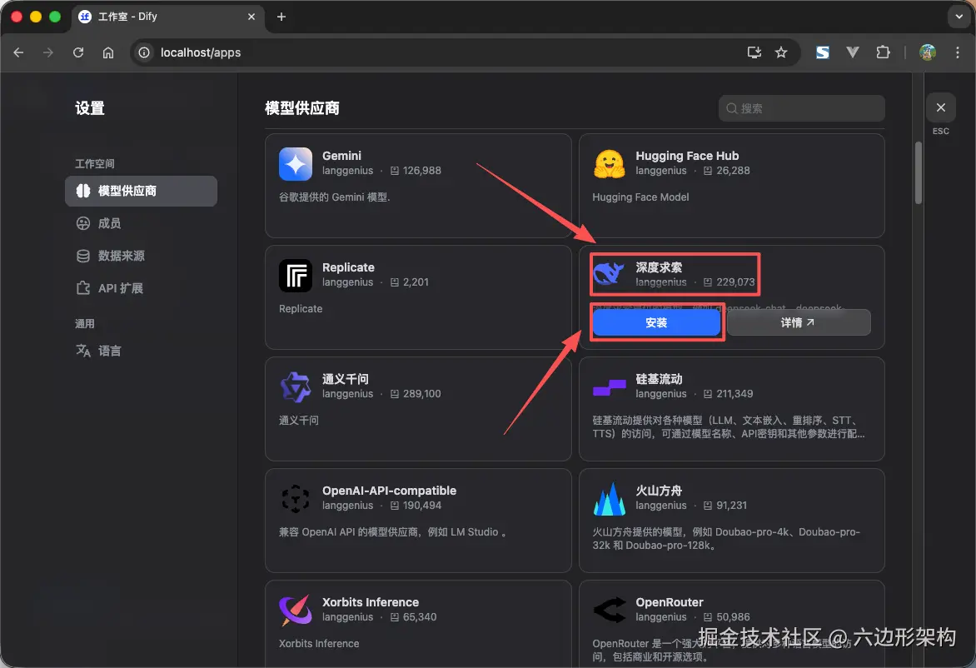Go forward in browser history

(x=48, y=52)
